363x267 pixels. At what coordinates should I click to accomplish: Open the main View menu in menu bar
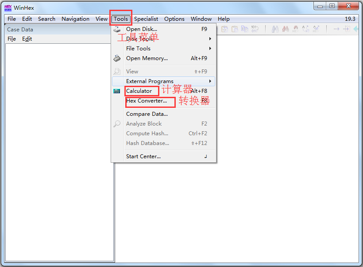coord(102,19)
